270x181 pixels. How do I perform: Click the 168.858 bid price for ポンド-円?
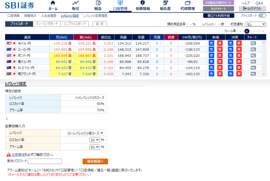[60, 56]
